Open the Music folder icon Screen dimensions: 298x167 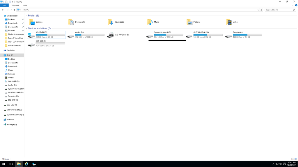[x=150, y=22]
